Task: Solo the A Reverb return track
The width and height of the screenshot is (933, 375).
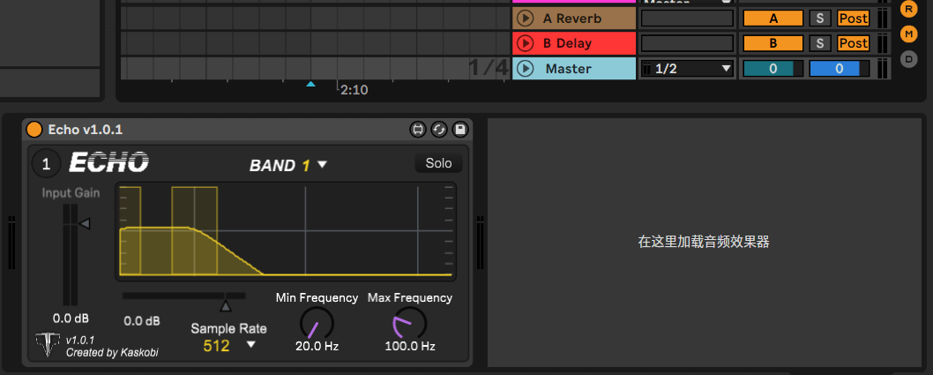Action: [819, 18]
